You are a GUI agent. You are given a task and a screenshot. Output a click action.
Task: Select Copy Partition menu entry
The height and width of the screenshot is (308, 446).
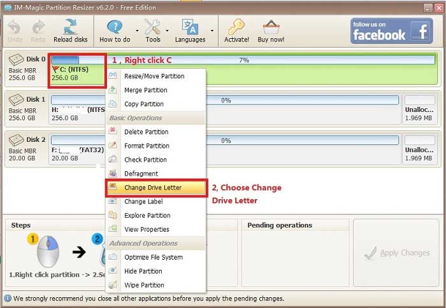click(x=155, y=104)
